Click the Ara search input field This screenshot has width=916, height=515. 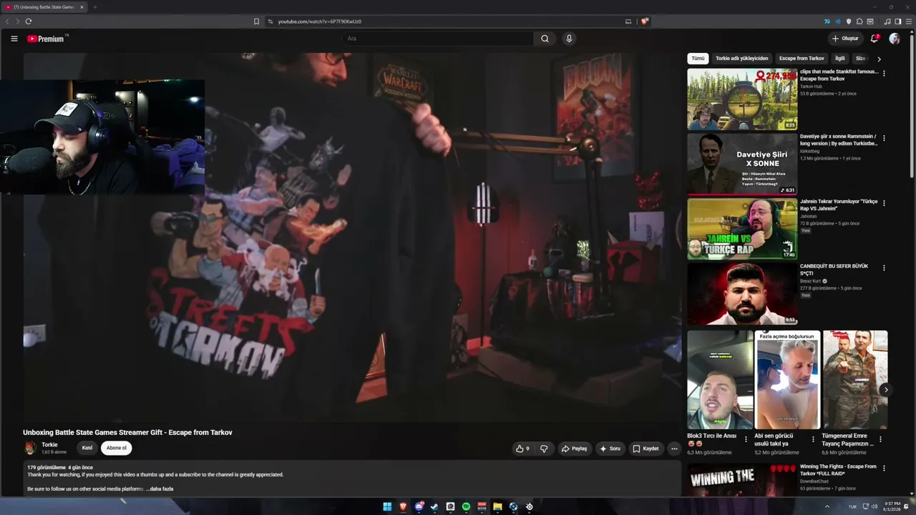(x=438, y=39)
